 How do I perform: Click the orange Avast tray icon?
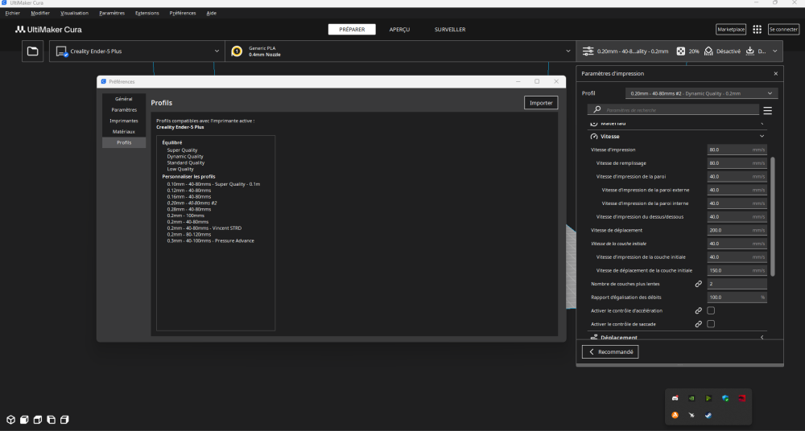(x=675, y=415)
